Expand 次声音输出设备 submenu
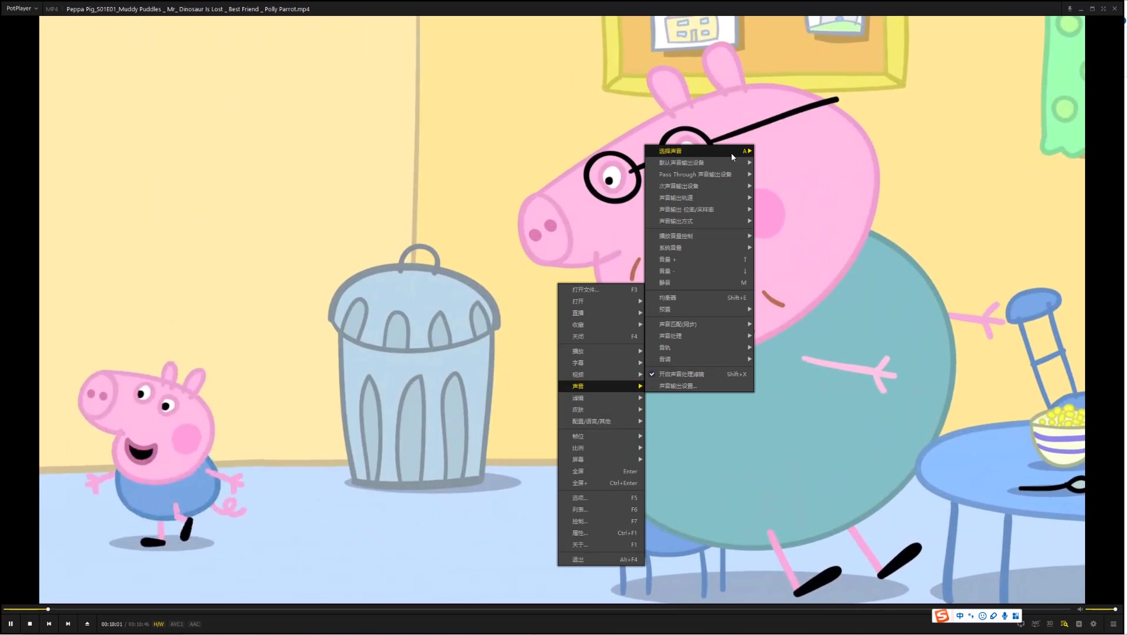1128x635 pixels. (x=699, y=186)
